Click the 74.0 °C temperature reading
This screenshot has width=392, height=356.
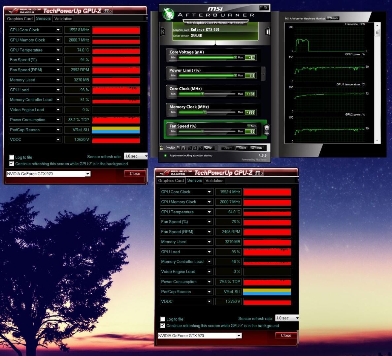pyautogui.click(x=77, y=50)
